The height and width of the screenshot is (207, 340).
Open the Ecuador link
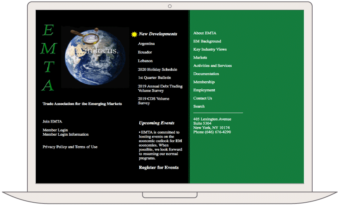(145, 52)
